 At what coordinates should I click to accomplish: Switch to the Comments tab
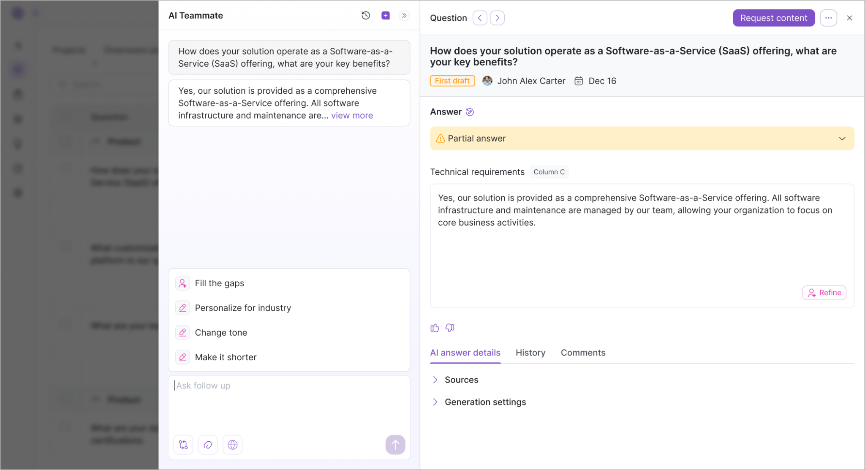tap(583, 353)
